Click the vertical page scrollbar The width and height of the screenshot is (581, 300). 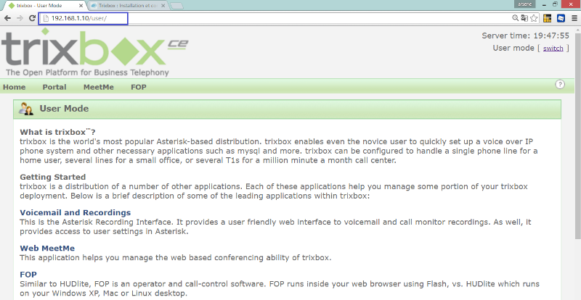[577, 137]
